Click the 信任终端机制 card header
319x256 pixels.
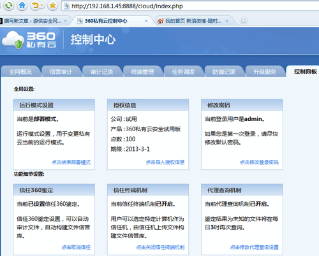[x=148, y=190]
